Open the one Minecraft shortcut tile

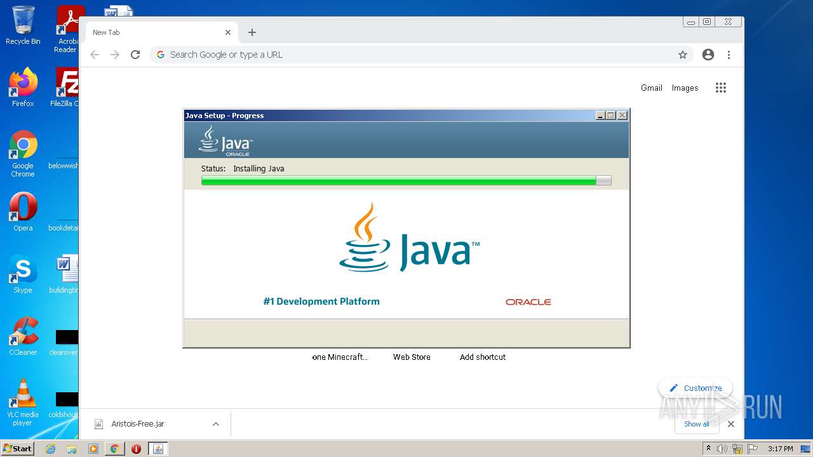340,357
